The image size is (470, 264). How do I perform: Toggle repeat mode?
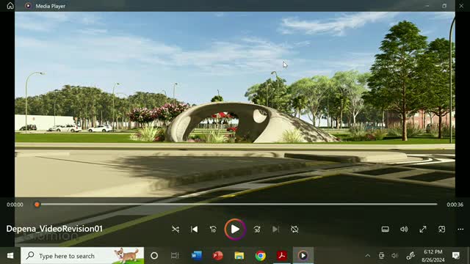pyautogui.click(x=294, y=230)
